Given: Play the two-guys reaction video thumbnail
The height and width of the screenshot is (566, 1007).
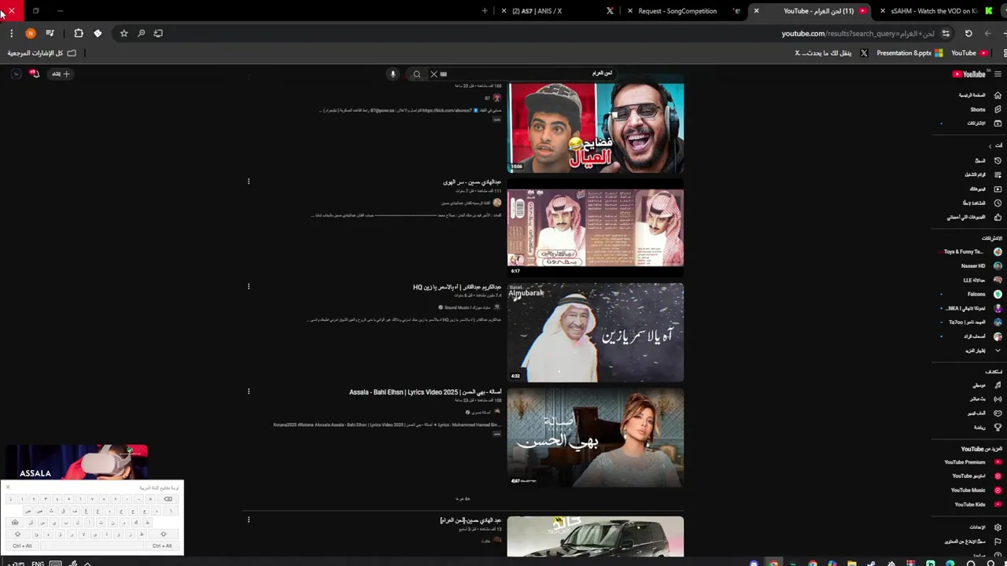Looking at the screenshot, I should point(596,127).
